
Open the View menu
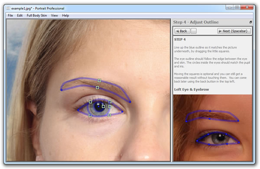click(x=55, y=16)
